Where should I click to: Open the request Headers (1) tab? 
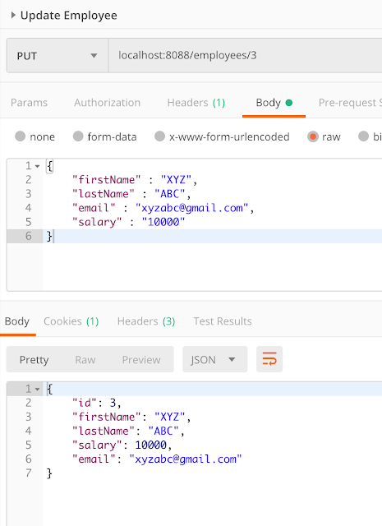click(196, 102)
